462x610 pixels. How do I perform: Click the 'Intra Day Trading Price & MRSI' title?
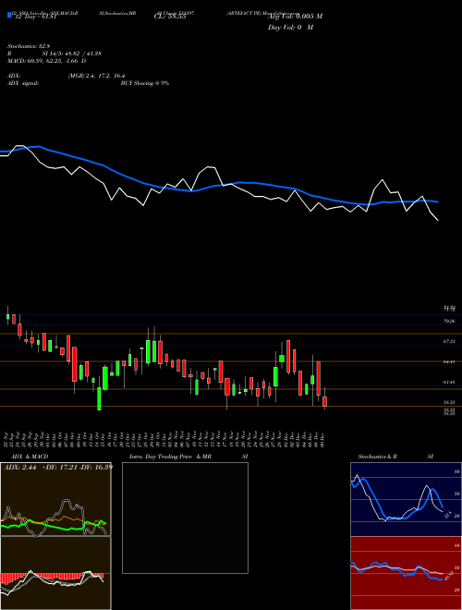click(x=188, y=457)
